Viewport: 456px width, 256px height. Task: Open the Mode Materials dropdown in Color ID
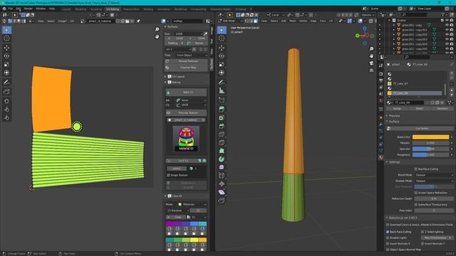[x=192, y=204]
